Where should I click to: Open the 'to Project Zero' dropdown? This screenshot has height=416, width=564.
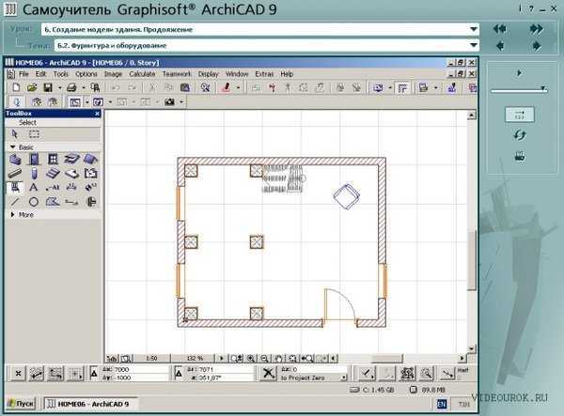point(343,377)
